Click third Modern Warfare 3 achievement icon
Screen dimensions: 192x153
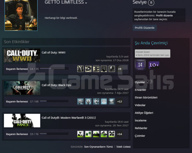click(x=96, y=134)
